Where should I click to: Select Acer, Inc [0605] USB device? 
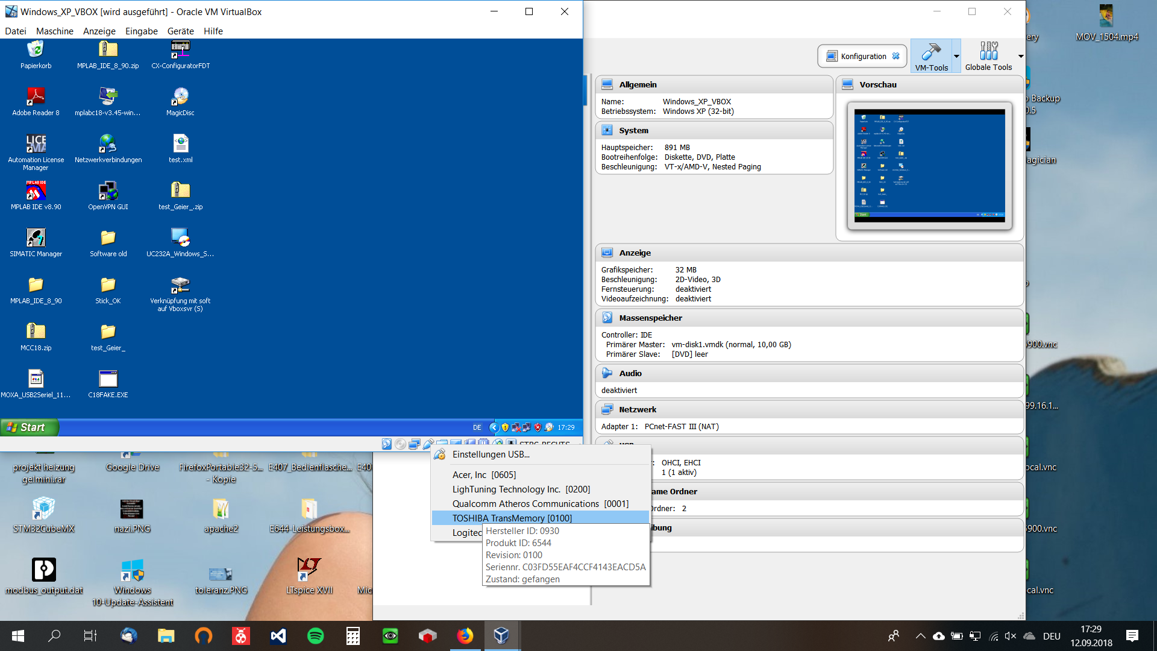pos(541,475)
